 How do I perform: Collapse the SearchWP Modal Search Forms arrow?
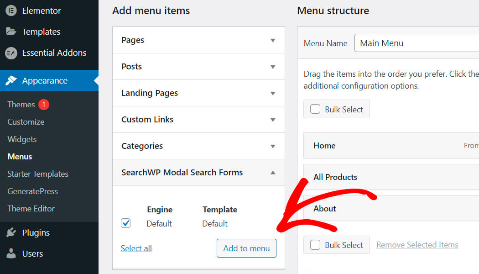273,173
